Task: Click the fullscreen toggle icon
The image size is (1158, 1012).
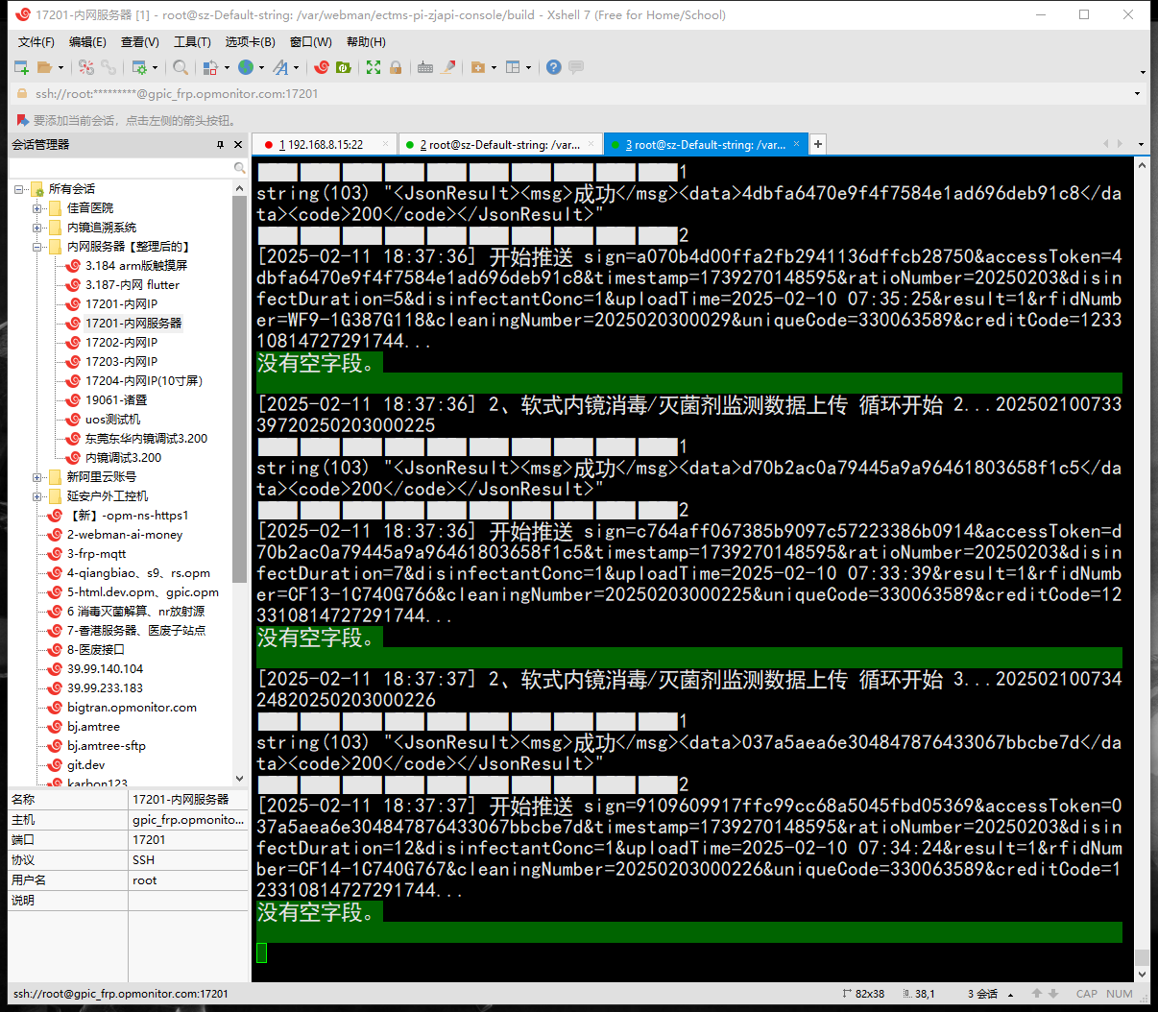Action: tap(374, 67)
